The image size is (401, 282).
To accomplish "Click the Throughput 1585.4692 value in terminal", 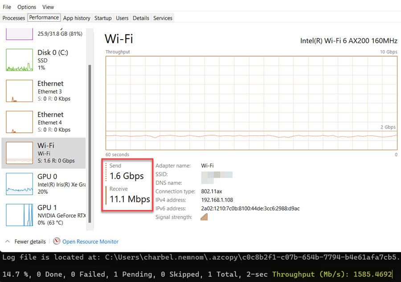I will tap(372, 274).
